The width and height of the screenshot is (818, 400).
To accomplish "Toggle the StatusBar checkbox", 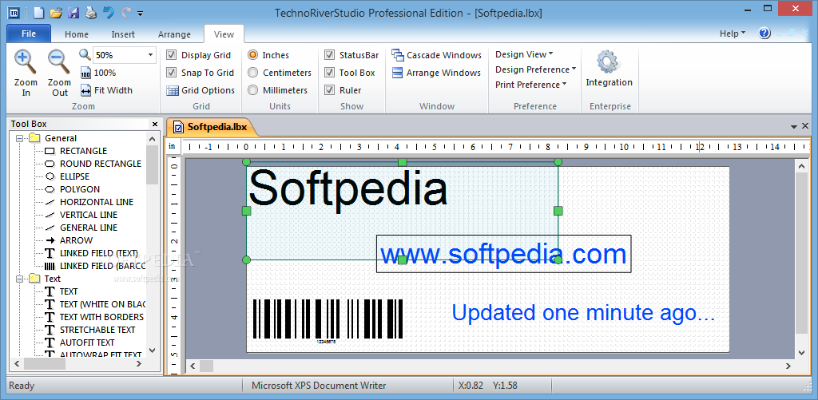I will point(330,55).
